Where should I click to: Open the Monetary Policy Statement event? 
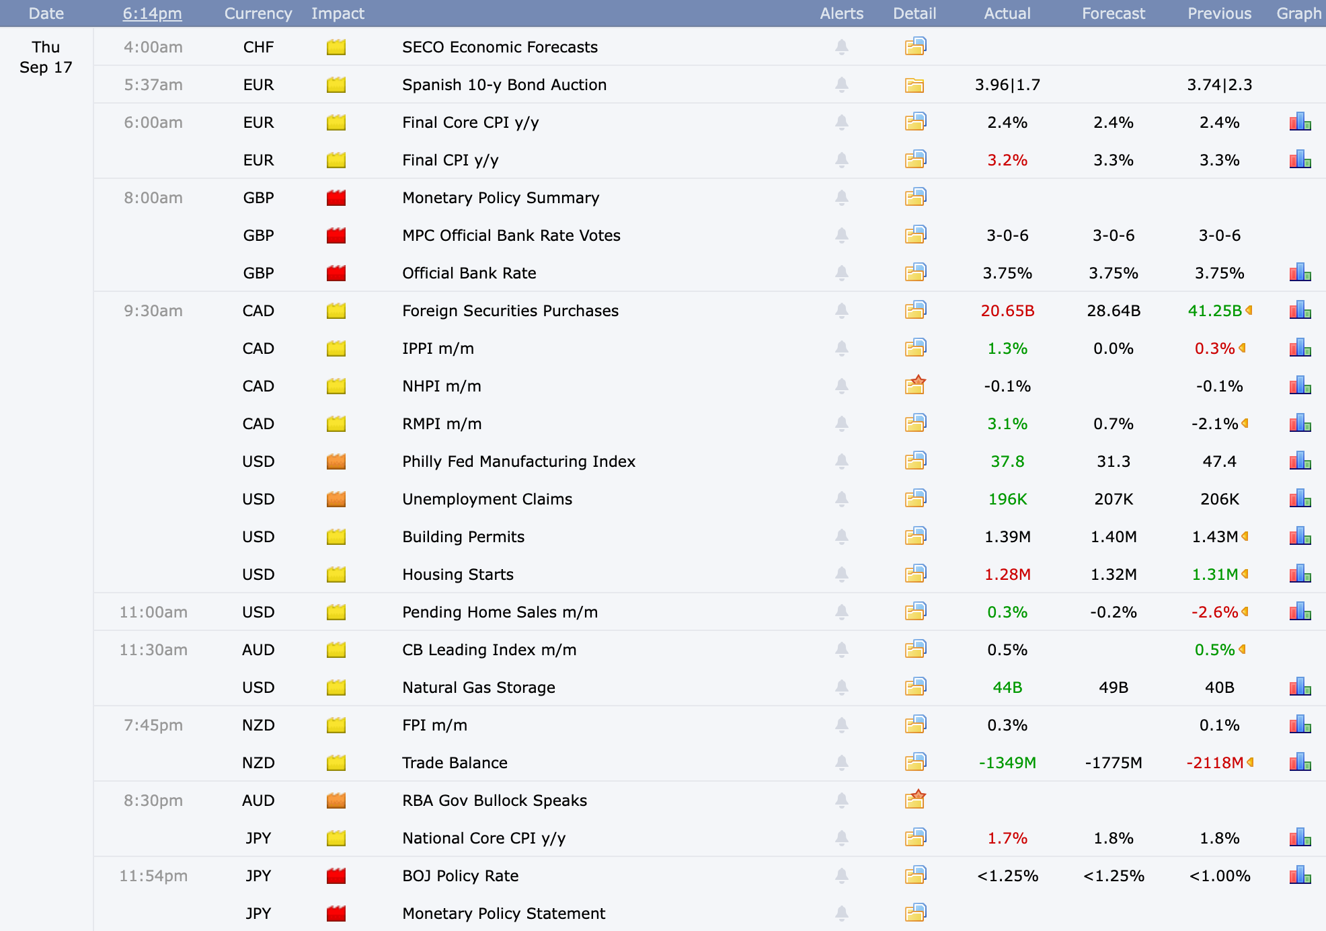tap(504, 914)
